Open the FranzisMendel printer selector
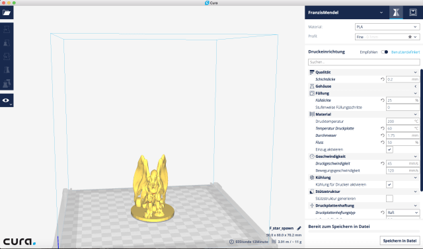 pyautogui.click(x=346, y=13)
